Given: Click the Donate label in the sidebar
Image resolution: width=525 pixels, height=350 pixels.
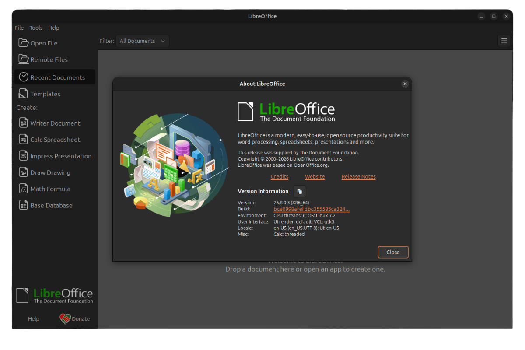Looking at the screenshot, I should (81, 319).
